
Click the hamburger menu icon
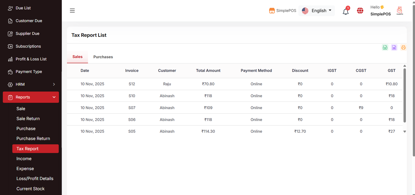(72, 11)
